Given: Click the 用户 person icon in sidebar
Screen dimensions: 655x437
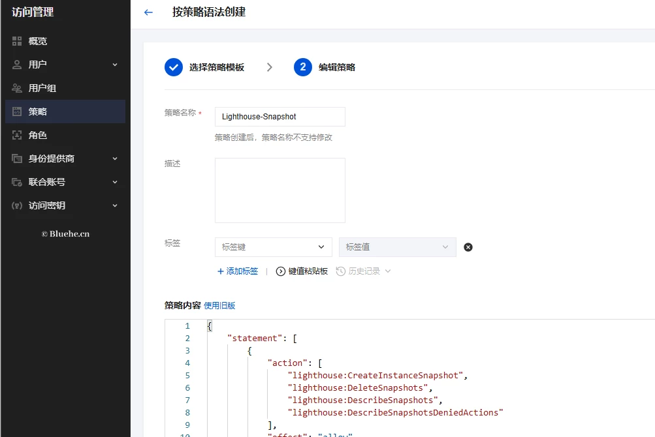Looking at the screenshot, I should point(17,65).
